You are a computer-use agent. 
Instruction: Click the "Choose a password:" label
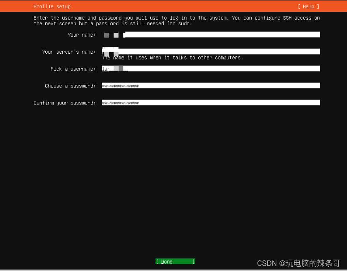click(x=70, y=86)
